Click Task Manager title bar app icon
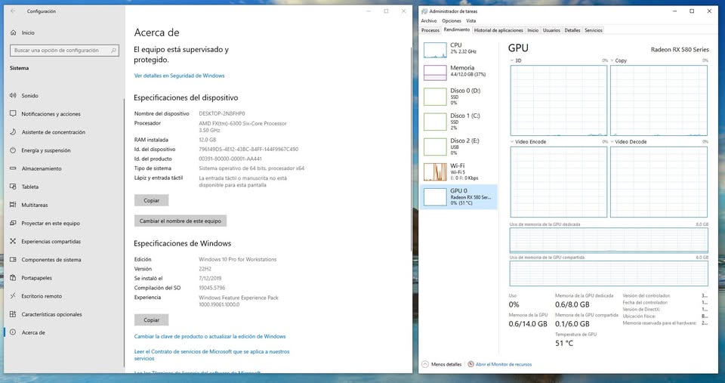Screen dimensions: 725x383 pyautogui.click(x=424, y=11)
